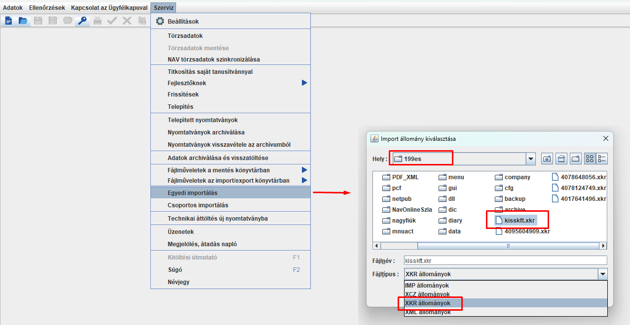This screenshot has height=325, width=630.
Task: Open the Adatok menu
Action: click(13, 8)
